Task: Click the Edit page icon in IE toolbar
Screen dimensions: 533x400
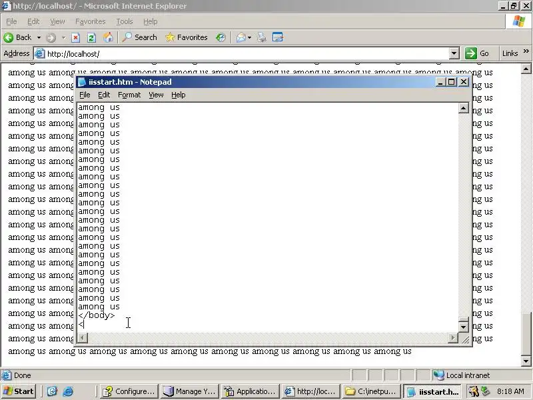Action: pos(278,37)
